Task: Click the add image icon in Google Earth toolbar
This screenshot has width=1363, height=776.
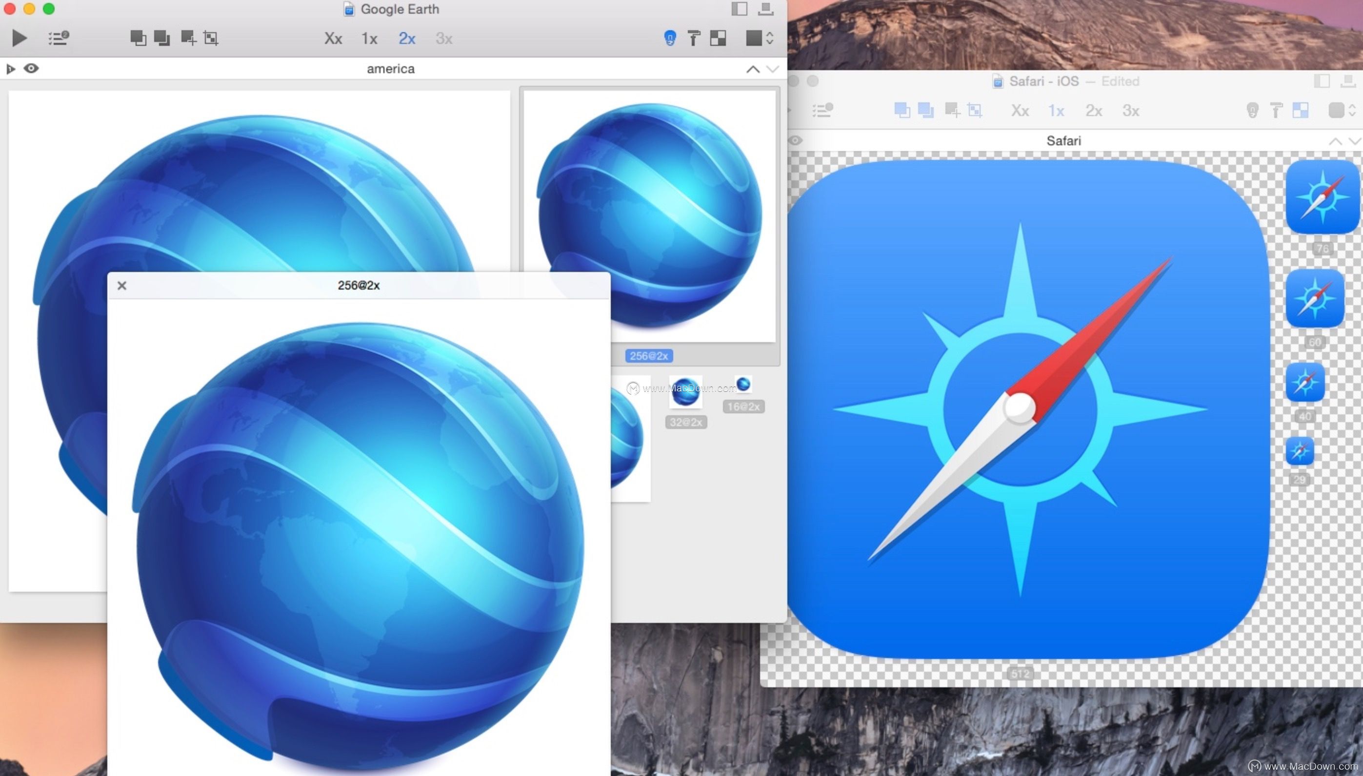Action: [188, 38]
